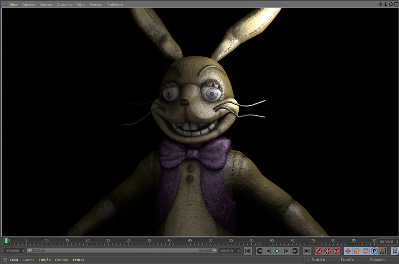The image size is (399, 264).
Task: Step forward one frame
Action: click(x=286, y=251)
